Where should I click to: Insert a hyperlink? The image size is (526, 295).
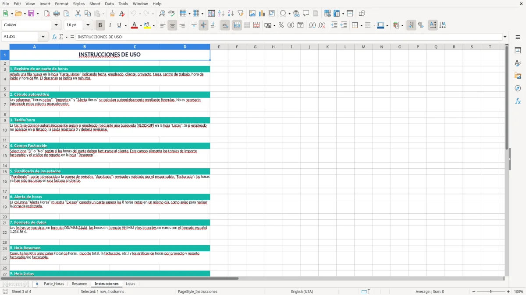(x=296, y=14)
